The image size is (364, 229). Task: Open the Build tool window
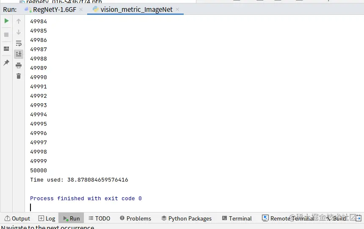336,218
